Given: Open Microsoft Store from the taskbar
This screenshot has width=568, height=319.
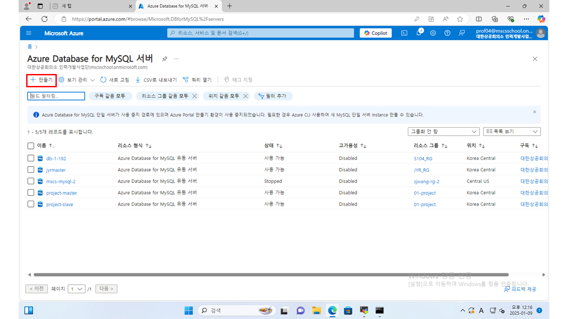Looking at the screenshot, I should (x=348, y=311).
